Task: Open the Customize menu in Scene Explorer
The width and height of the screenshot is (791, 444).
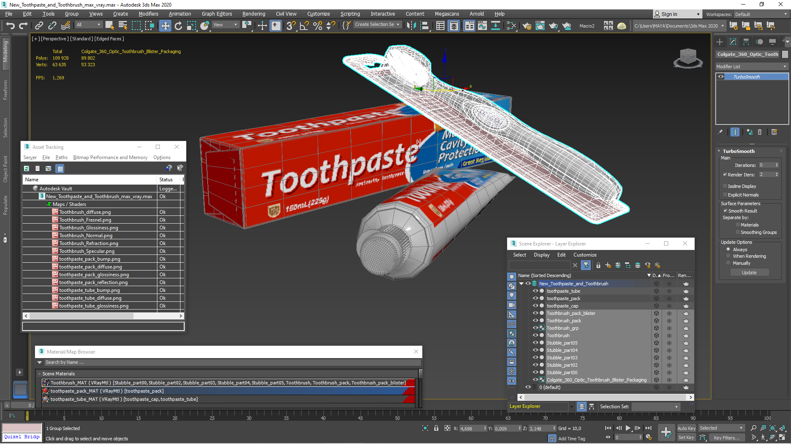Action: pos(585,255)
